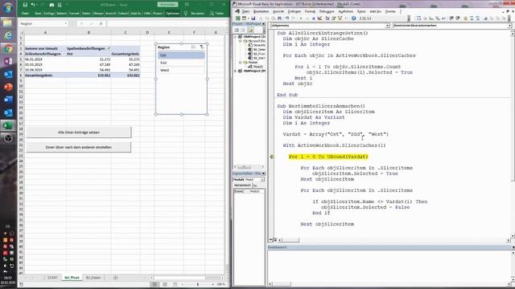Save the workbook from Excel's quick access toolbar
The image size is (515, 289).
coord(25,5)
